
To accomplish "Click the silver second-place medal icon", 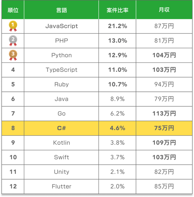I will coord(13,41).
